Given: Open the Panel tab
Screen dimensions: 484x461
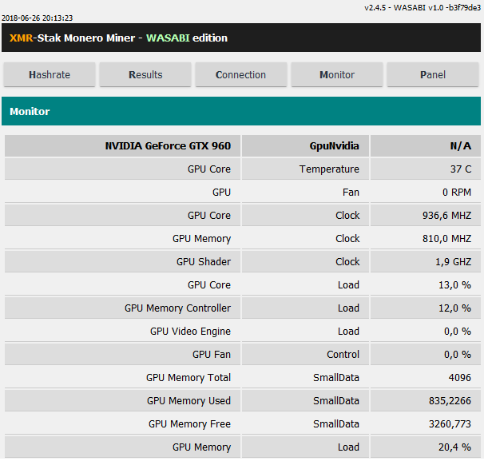Looking at the screenshot, I should coord(433,74).
